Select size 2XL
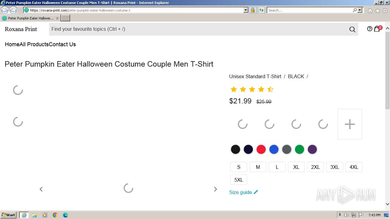The height and width of the screenshot is (219, 390). tap(315, 167)
